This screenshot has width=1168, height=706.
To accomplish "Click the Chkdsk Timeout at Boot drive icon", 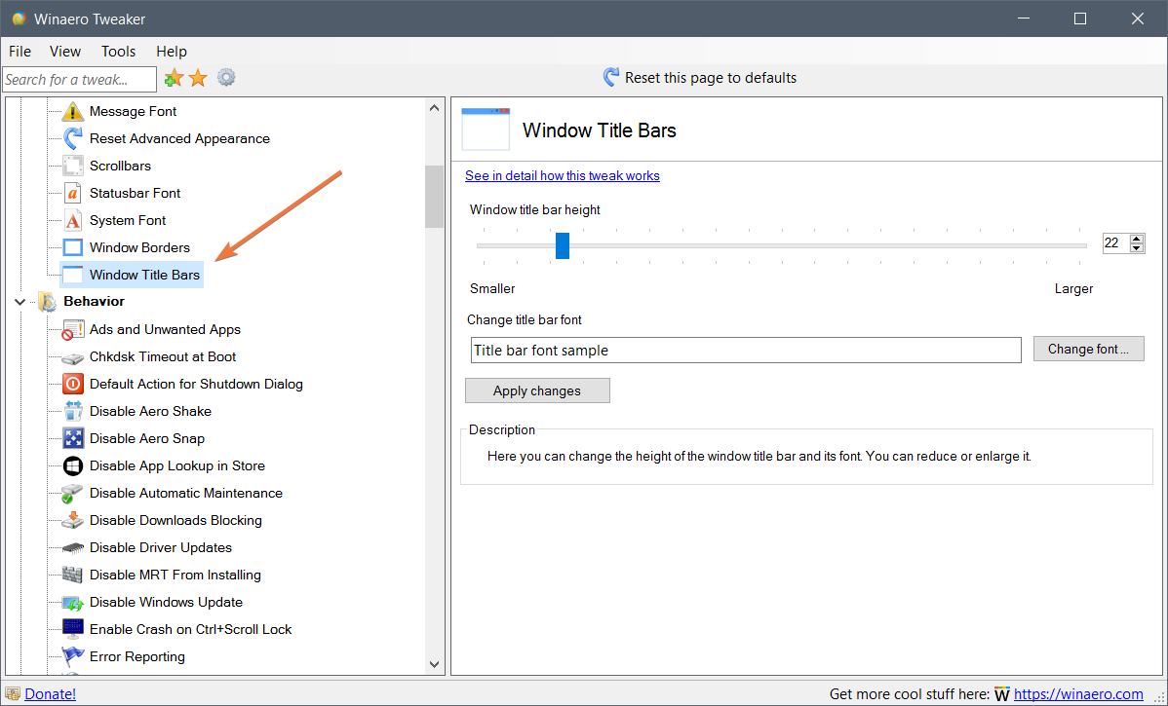I will (73, 357).
